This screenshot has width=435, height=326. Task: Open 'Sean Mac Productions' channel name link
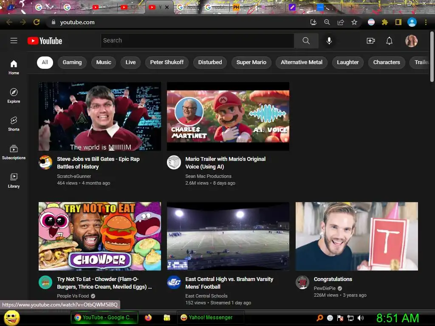click(x=208, y=176)
